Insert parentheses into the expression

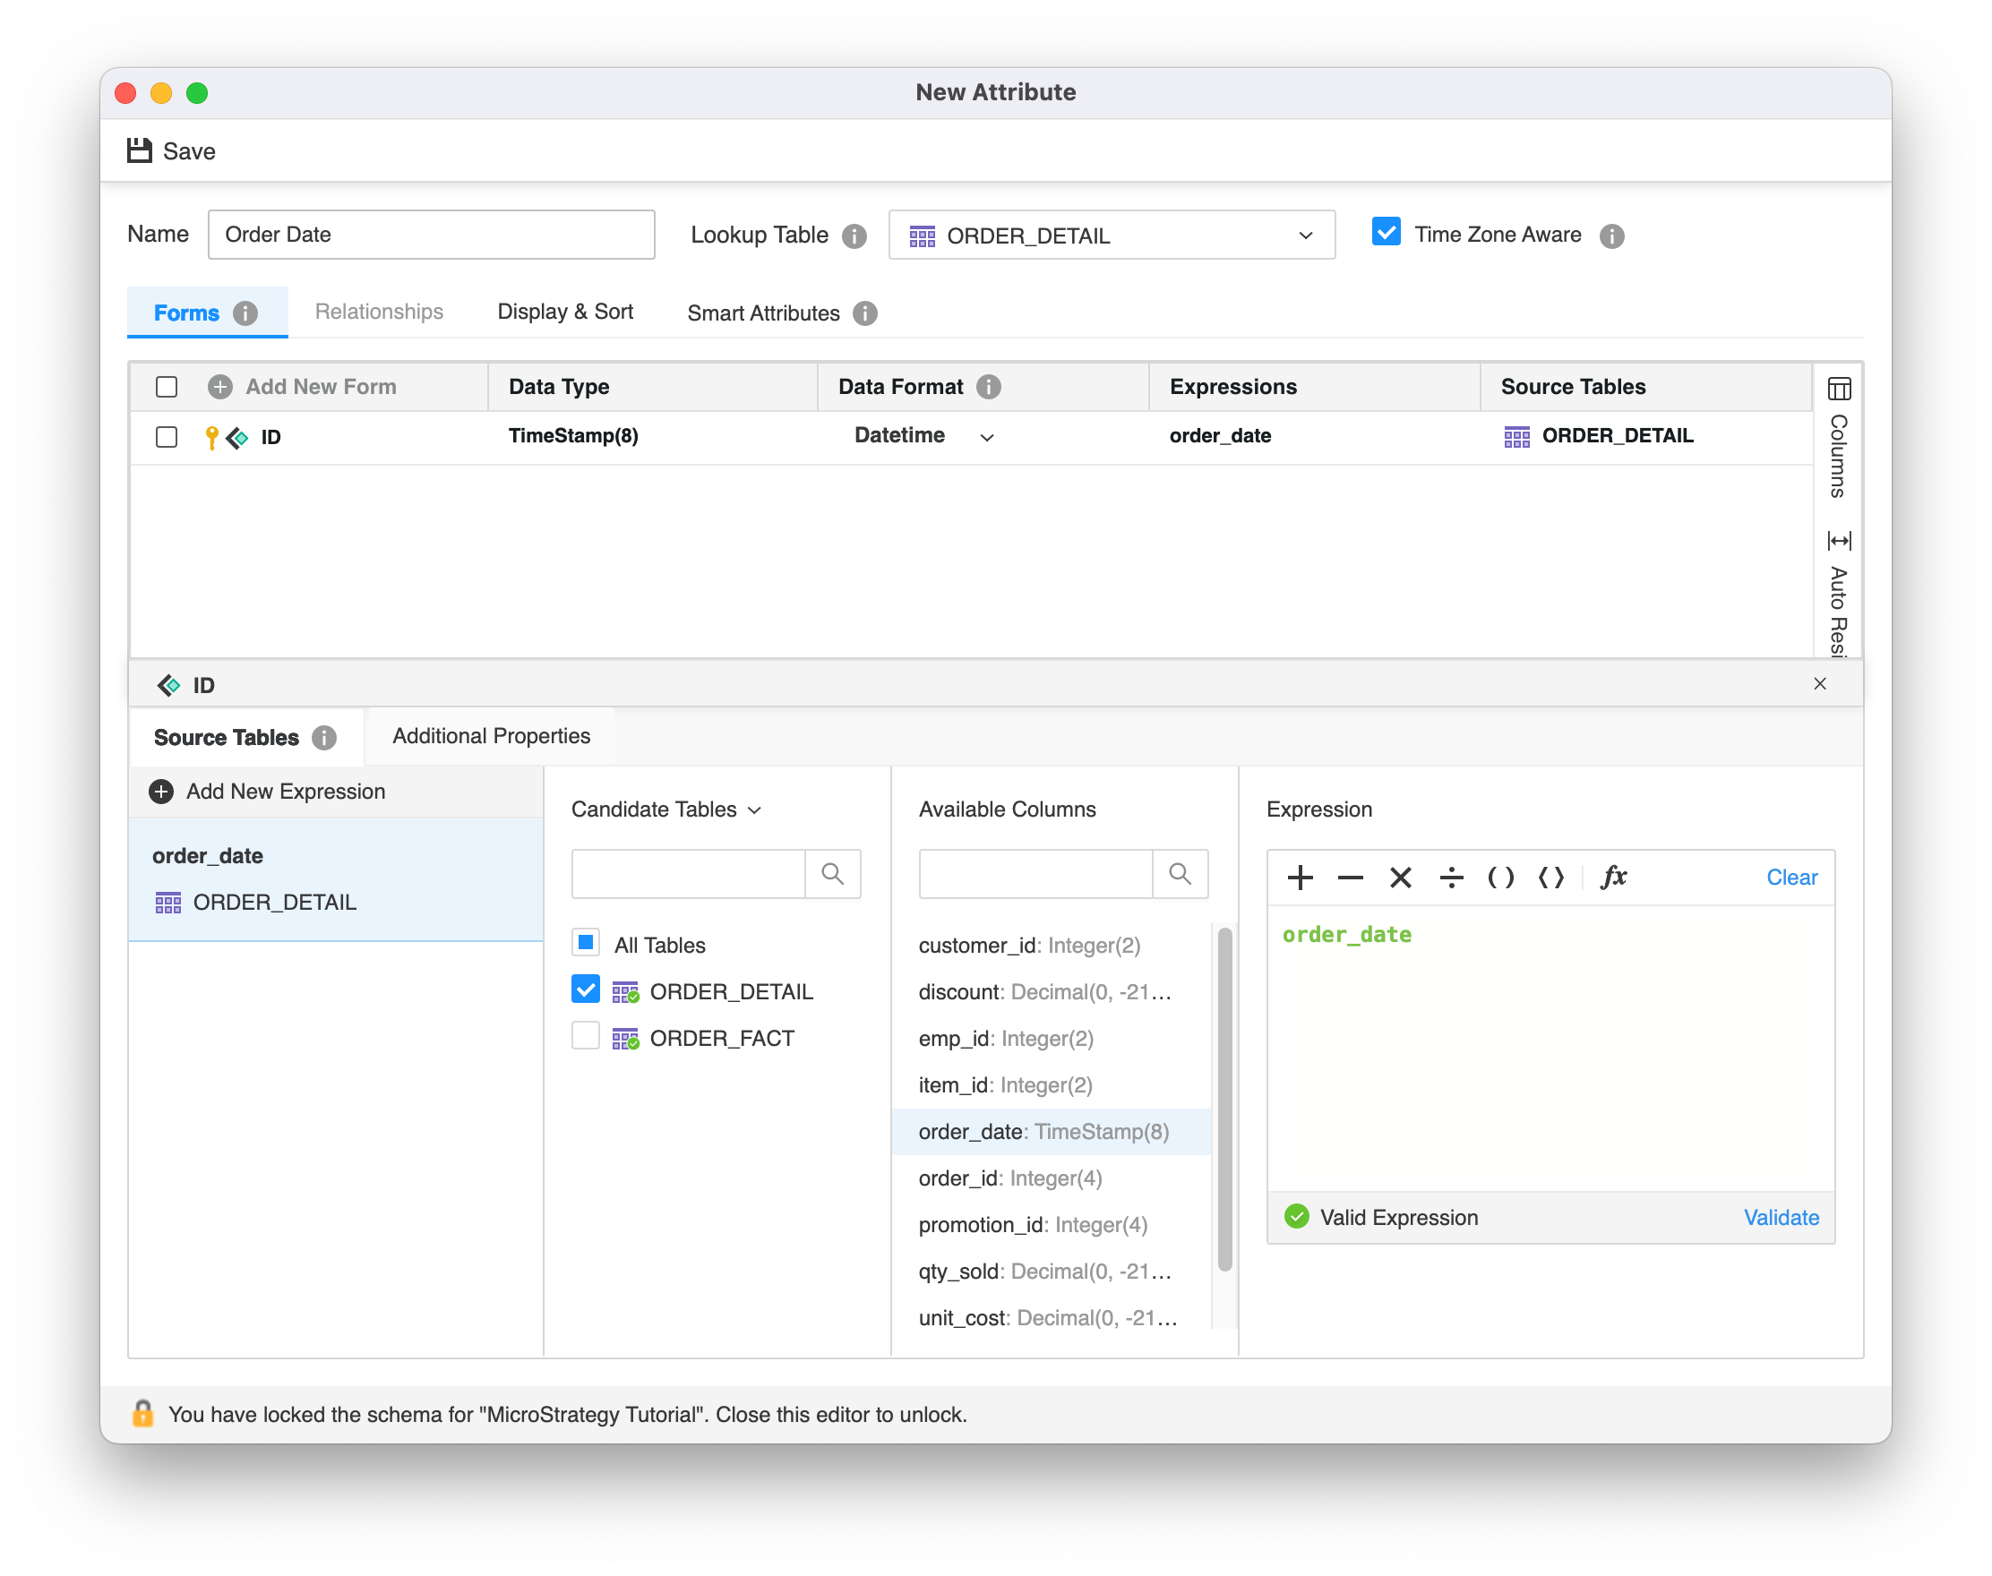pos(1501,878)
